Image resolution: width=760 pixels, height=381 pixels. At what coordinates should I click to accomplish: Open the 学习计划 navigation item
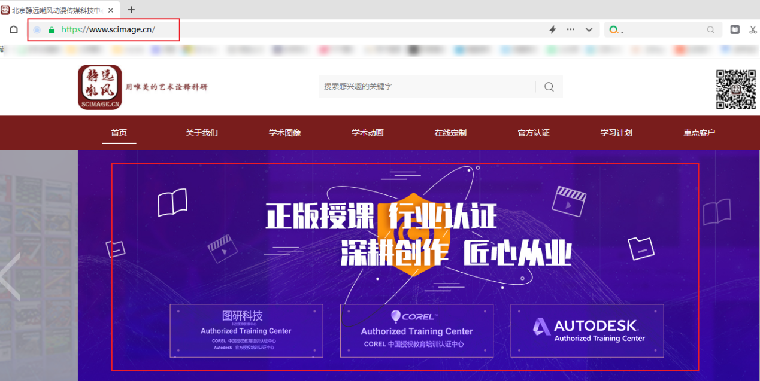tap(616, 133)
